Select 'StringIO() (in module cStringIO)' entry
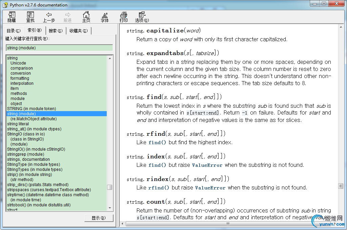347x230 pixels. click(x=36, y=149)
